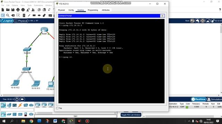The image size is (222, 124).
Task: Choose the Draw Rectangle tool
Action: point(34,15)
